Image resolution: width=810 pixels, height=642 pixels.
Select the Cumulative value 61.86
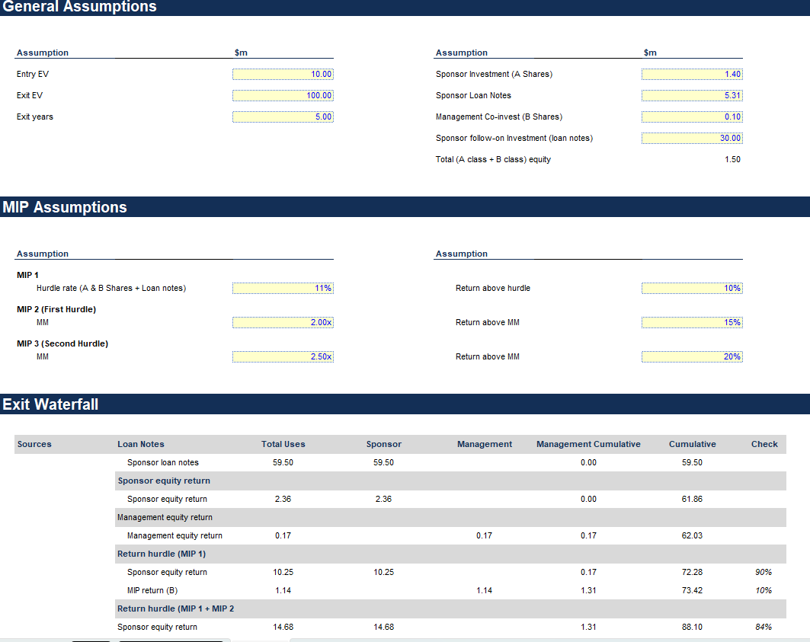tap(692, 500)
